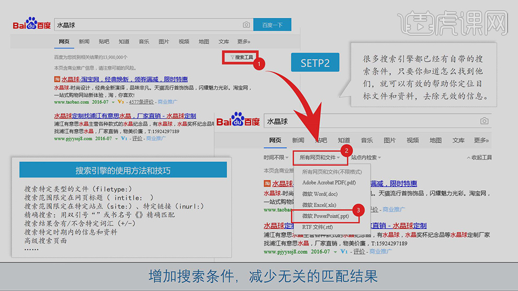
Task: Choose 微软 Word(.doc) option
Action: pyautogui.click(x=320, y=194)
